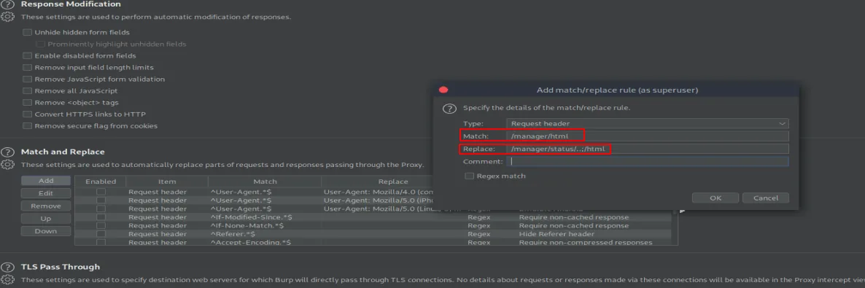This screenshot has height=288, width=865.
Task: Move rule with the Down button
Action: click(x=46, y=231)
